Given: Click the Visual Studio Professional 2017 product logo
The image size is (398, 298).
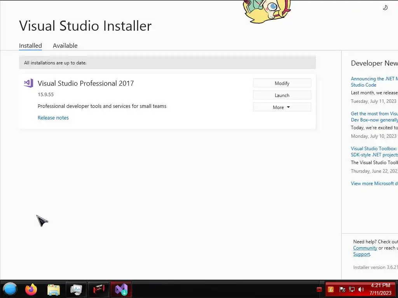Looking at the screenshot, I should (x=28, y=83).
